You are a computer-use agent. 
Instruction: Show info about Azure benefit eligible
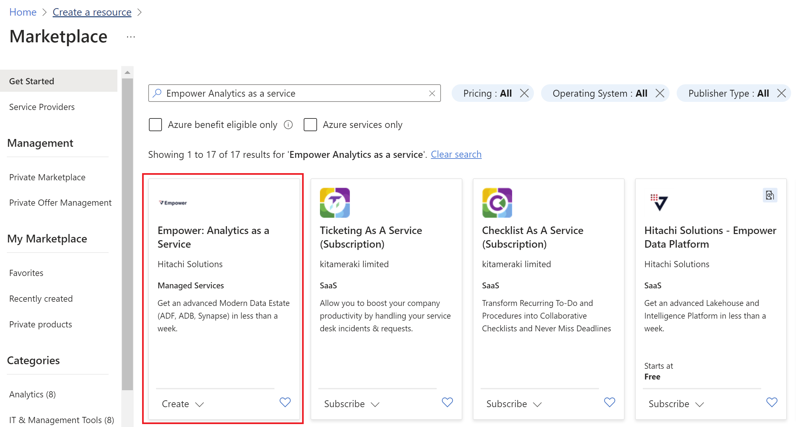pyautogui.click(x=288, y=125)
